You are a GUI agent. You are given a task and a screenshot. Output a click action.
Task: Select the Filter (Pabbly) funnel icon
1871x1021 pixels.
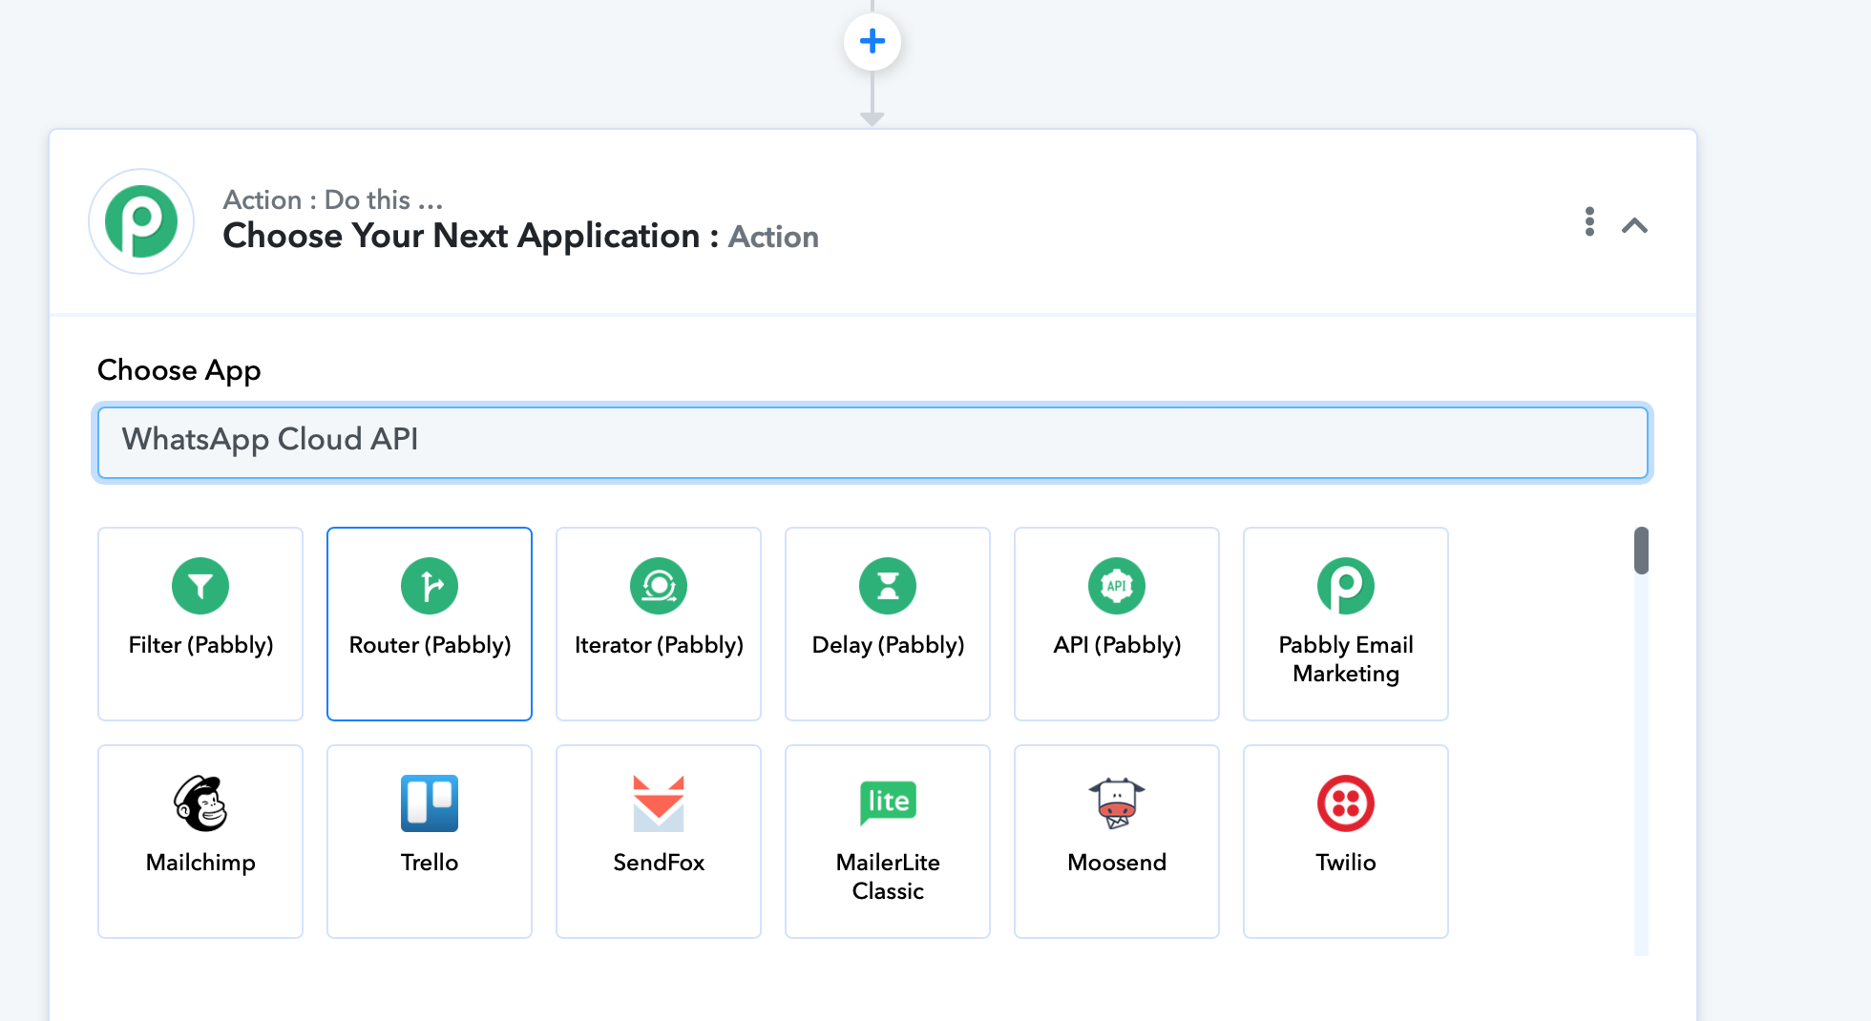(200, 586)
